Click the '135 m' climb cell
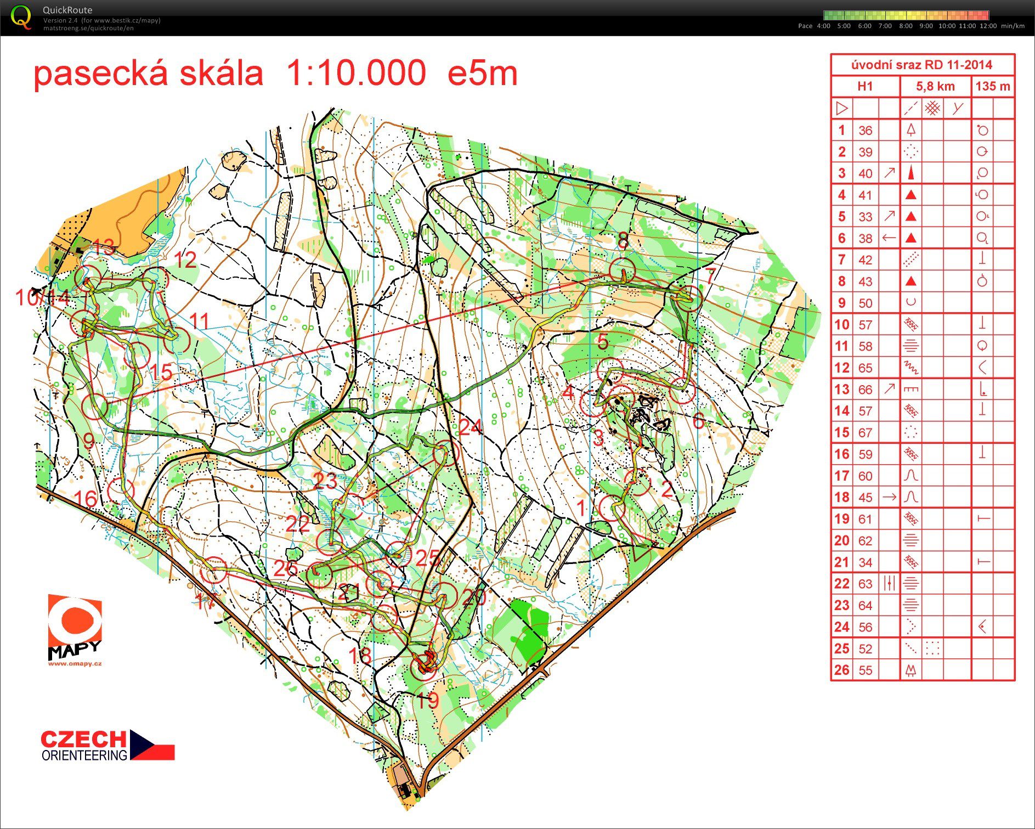This screenshot has height=829, width=1035. coord(993,86)
